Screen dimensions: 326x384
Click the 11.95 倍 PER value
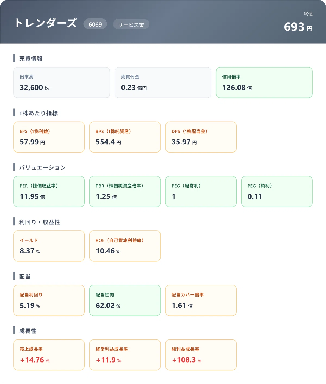click(x=32, y=196)
